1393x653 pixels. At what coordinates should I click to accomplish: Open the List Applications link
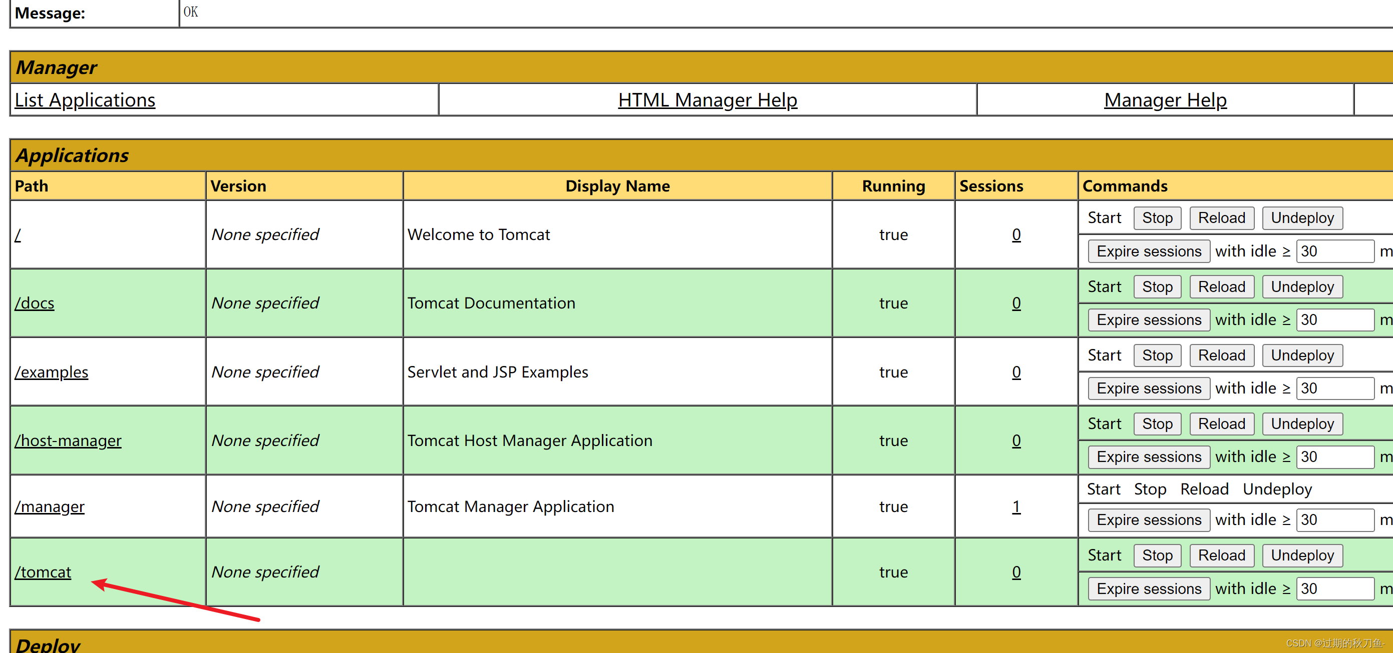pyautogui.click(x=85, y=100)
